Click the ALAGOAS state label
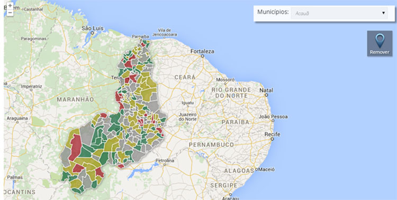 coord(239,171)
